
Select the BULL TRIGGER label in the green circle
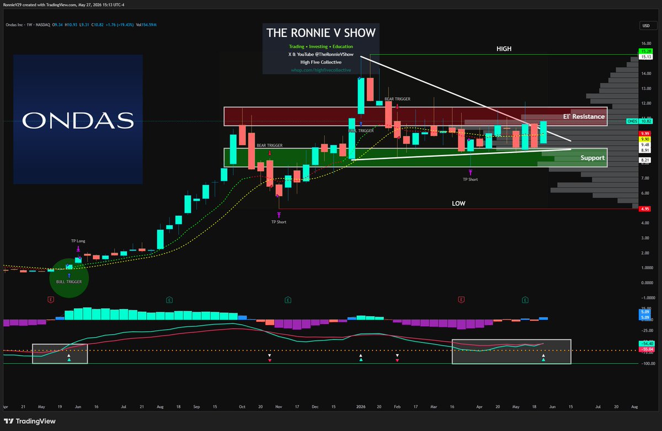tap(69, 281)
